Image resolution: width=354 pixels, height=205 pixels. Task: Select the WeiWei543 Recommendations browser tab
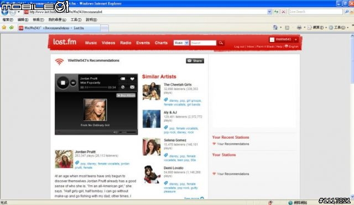pos(59,28)
